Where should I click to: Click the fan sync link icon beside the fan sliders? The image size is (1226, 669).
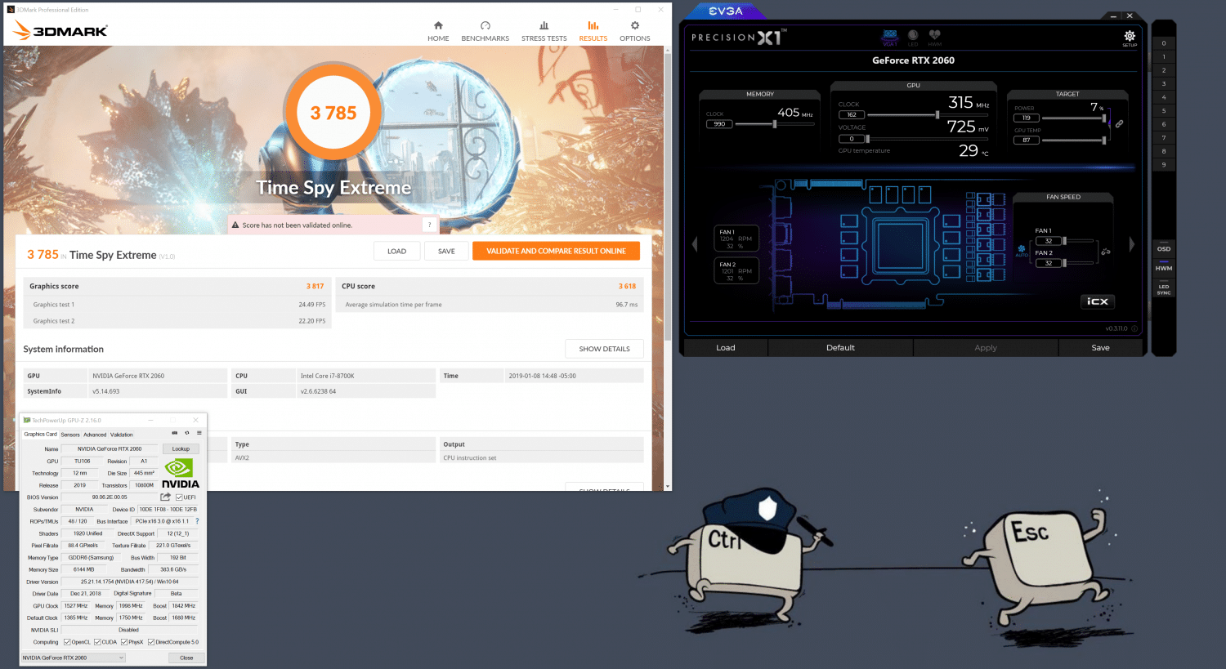(x=1106, y=252)
